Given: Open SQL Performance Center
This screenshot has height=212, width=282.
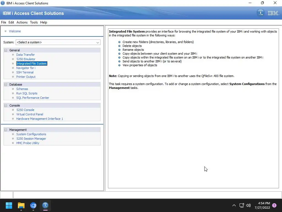Looking at the screenshot, I should (32, 98).
